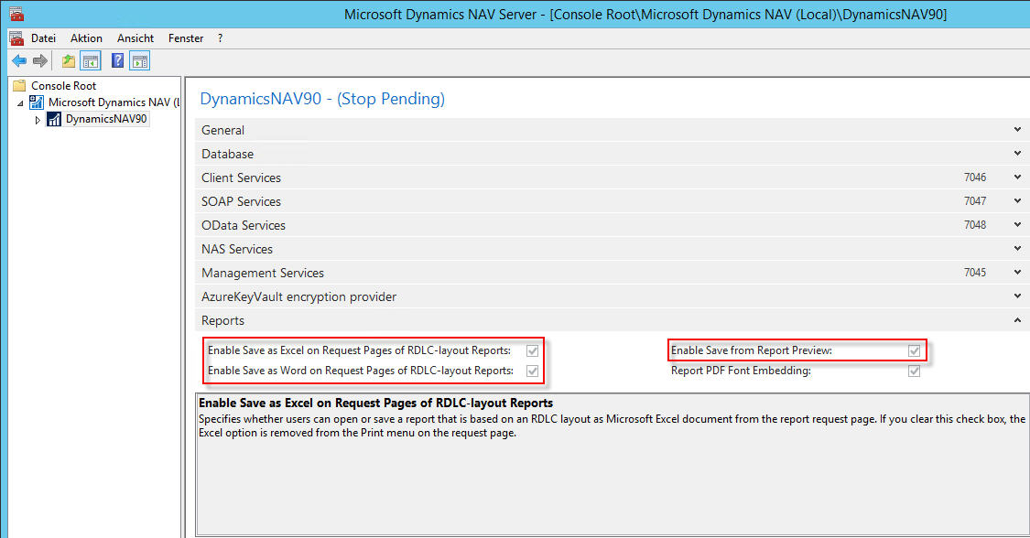Open the ? help menu
This screenshot has width=1030, height=538.
point(220,38)
